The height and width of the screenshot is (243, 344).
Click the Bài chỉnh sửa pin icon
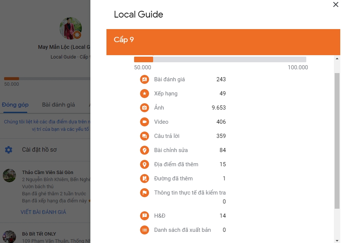144,150
